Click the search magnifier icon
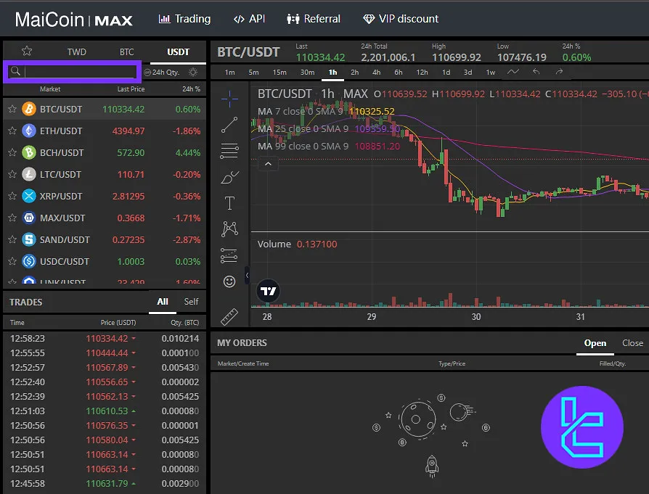This screenshot has height=494, width=649. [x=15, y=71]
